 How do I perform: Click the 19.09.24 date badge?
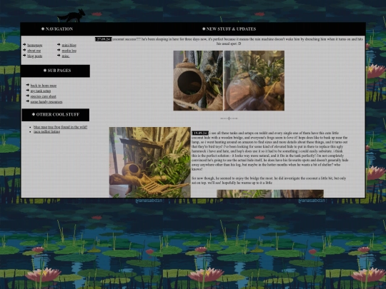click(200, 133)
